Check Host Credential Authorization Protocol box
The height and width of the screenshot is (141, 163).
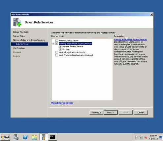(57, 55)
